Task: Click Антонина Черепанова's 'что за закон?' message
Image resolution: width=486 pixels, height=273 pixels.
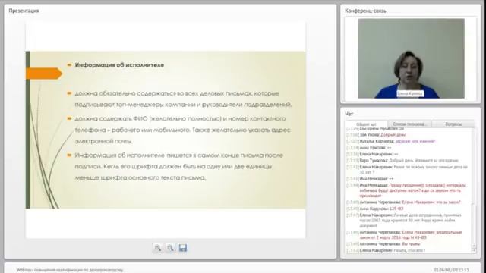Action: click(403, 202)
